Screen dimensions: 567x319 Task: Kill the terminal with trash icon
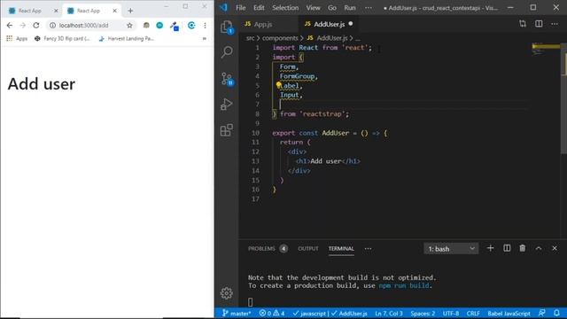click(523, 248)
